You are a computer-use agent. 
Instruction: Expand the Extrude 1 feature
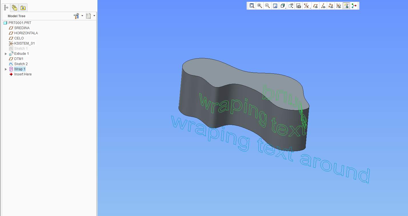coord(6,54)
